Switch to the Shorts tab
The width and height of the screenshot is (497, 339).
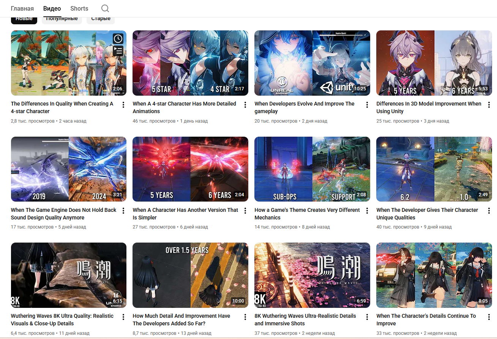(x=79, y=8)
